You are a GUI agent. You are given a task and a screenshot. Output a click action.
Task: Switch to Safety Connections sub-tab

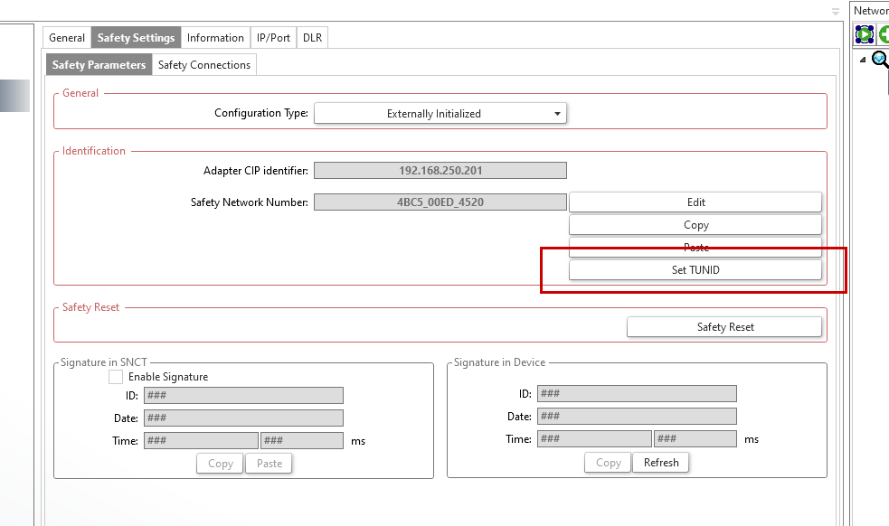coord(203,65)
